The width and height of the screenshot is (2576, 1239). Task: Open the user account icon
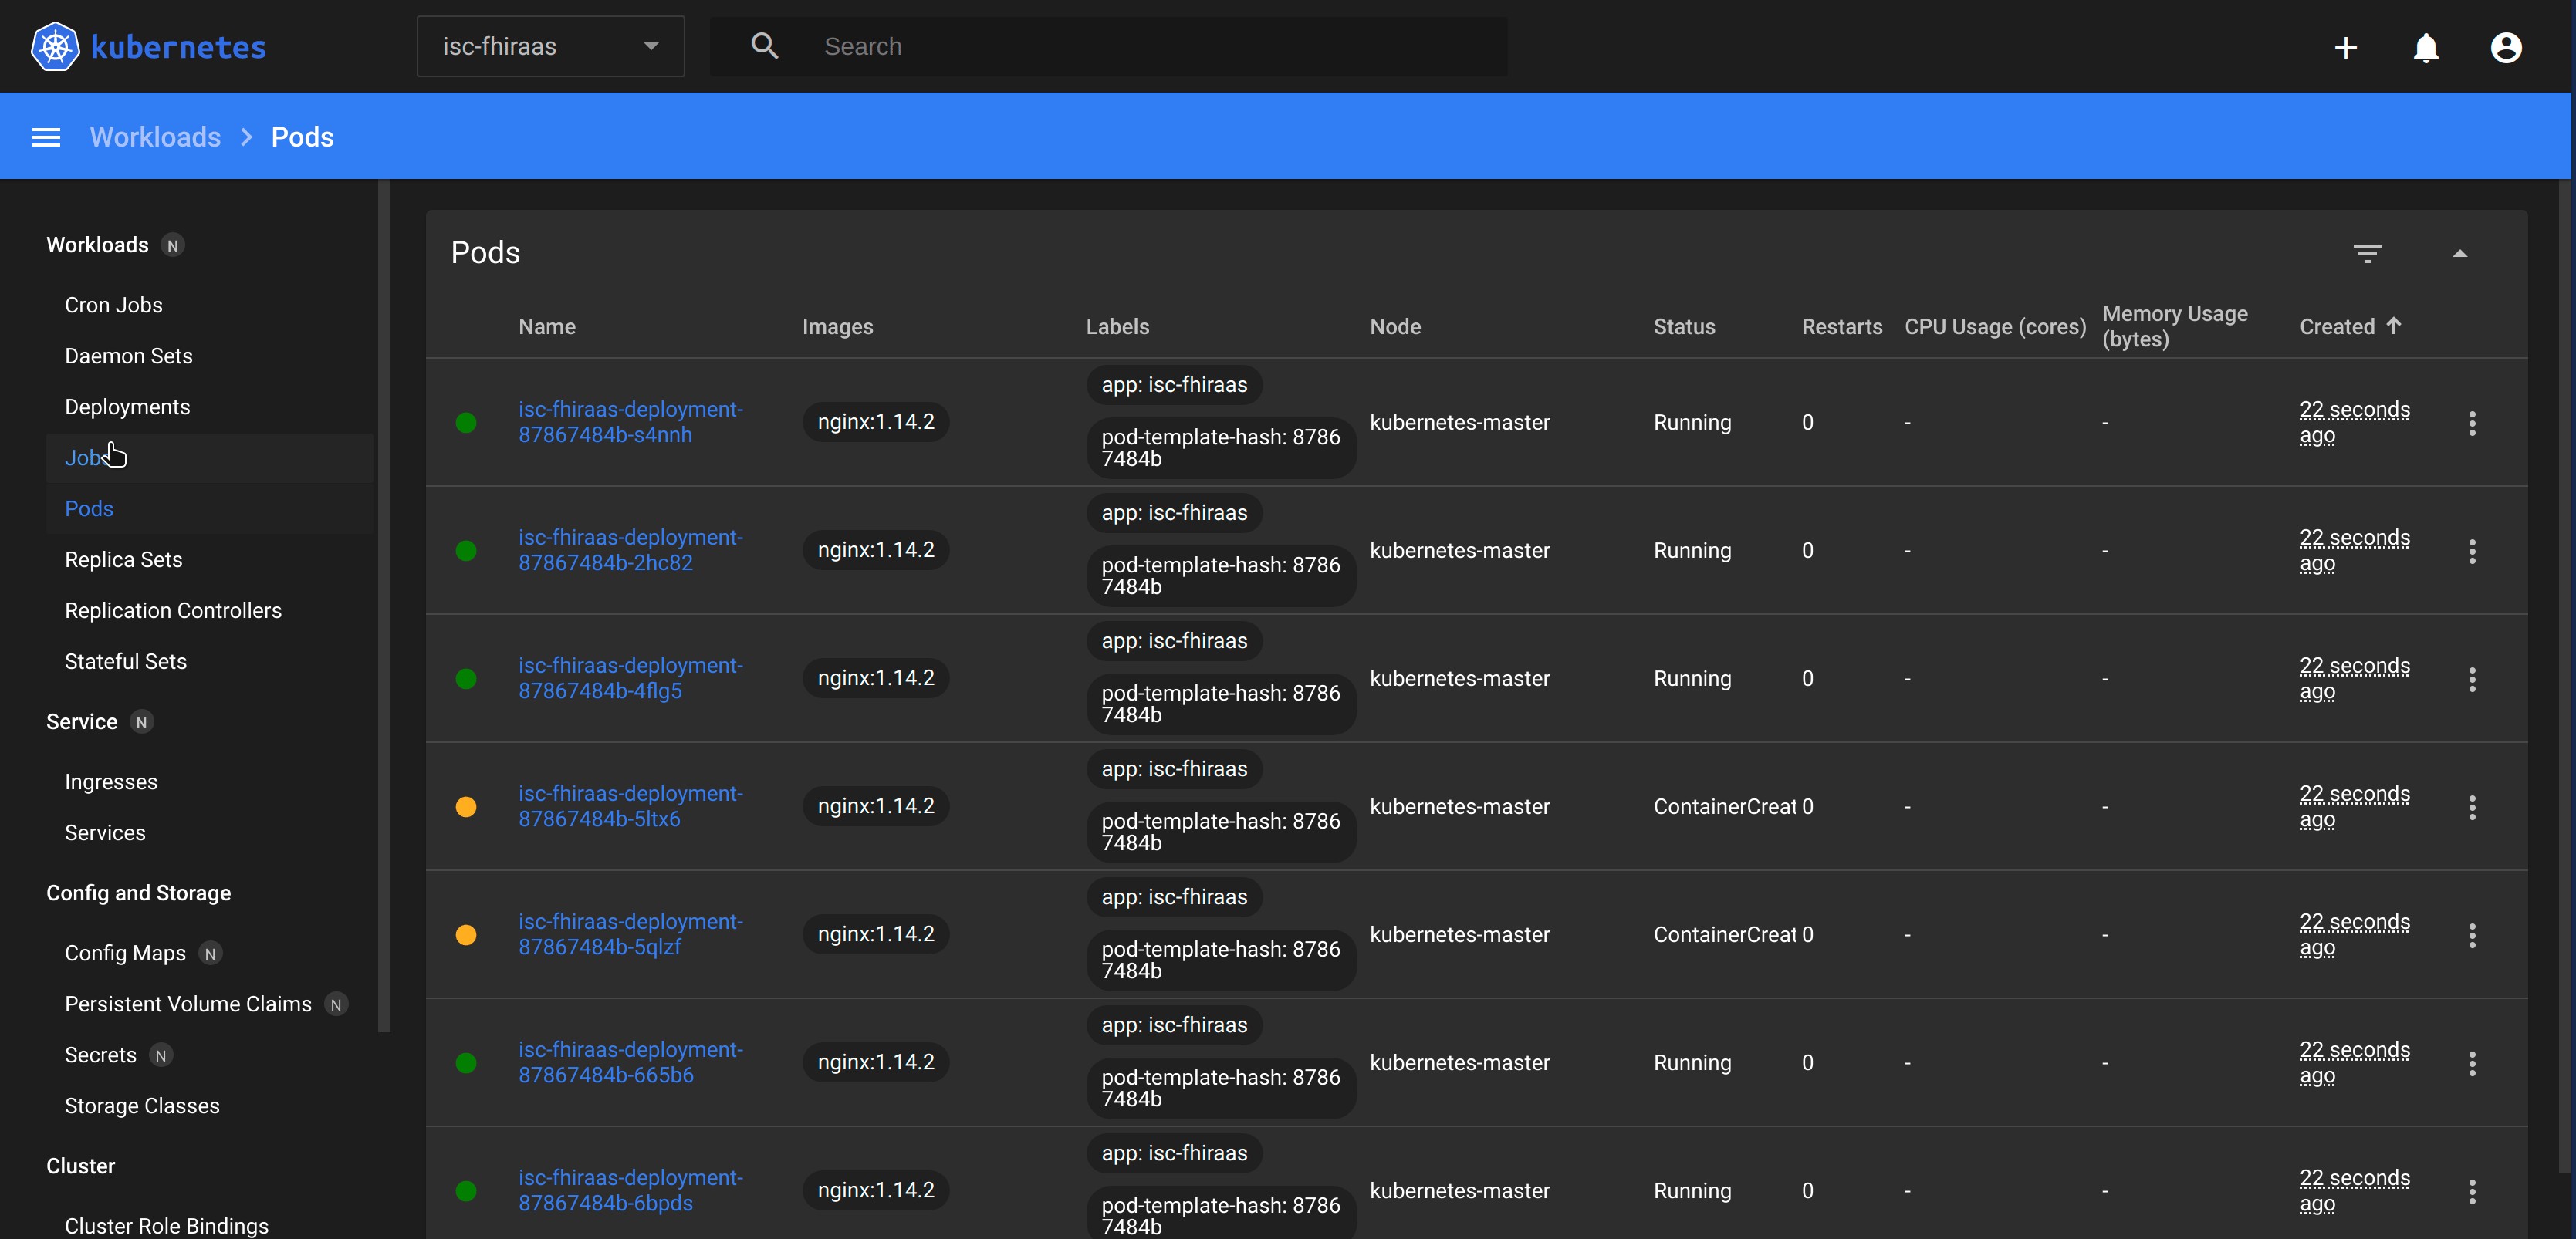tap(2505, 47)
